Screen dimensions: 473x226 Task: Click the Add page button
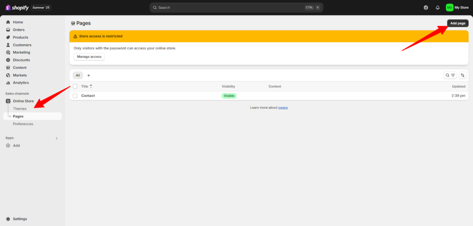457,23
